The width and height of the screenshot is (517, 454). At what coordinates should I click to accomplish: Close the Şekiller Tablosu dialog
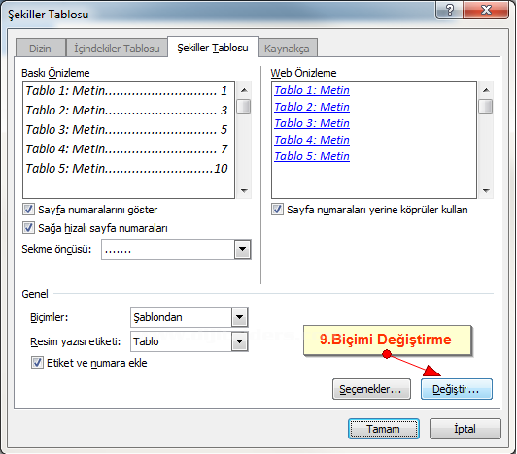(x=486, y=10)
